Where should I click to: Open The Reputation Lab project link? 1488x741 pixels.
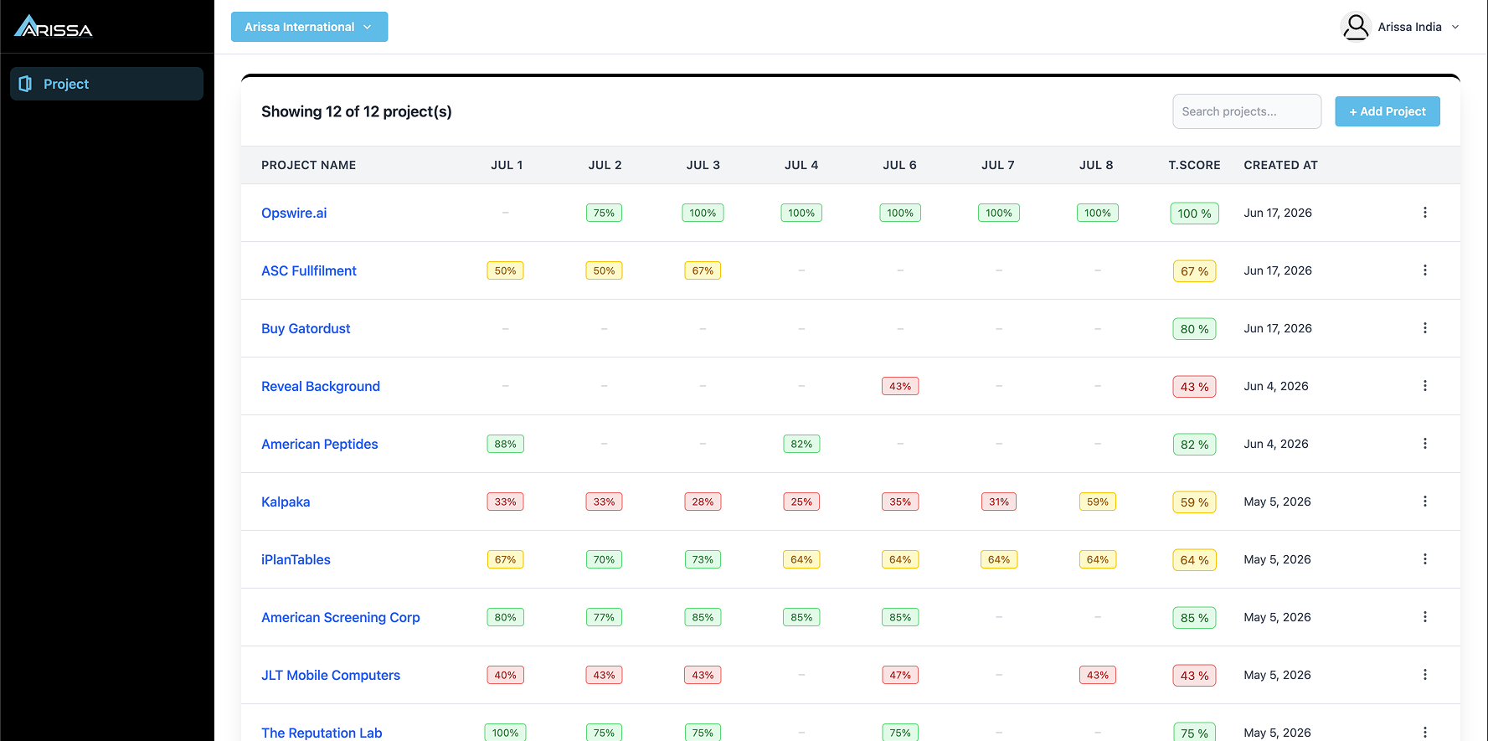322,733
